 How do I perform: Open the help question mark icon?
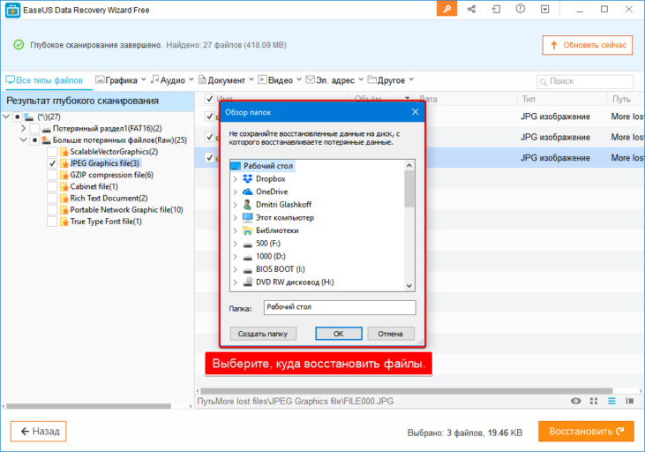click(521, 9)
